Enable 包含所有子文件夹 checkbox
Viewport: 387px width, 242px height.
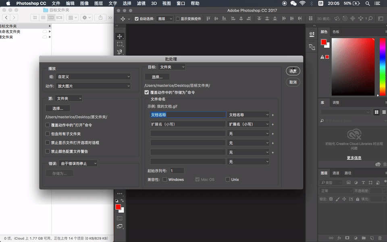(x=48, y=134)
